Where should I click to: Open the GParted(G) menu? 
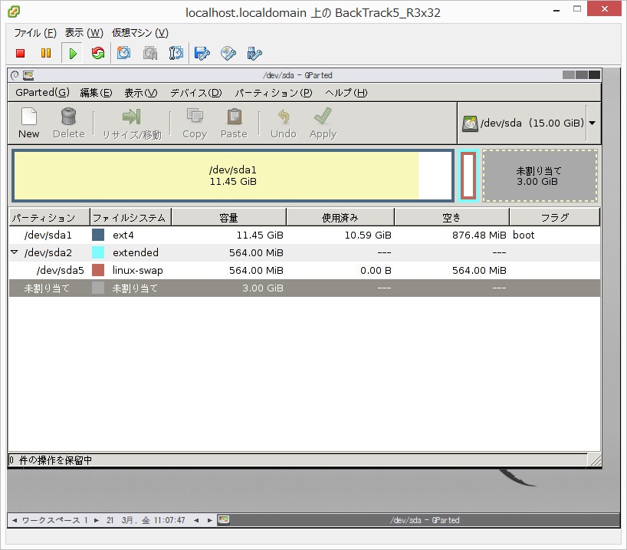click(x=42, y=93)
